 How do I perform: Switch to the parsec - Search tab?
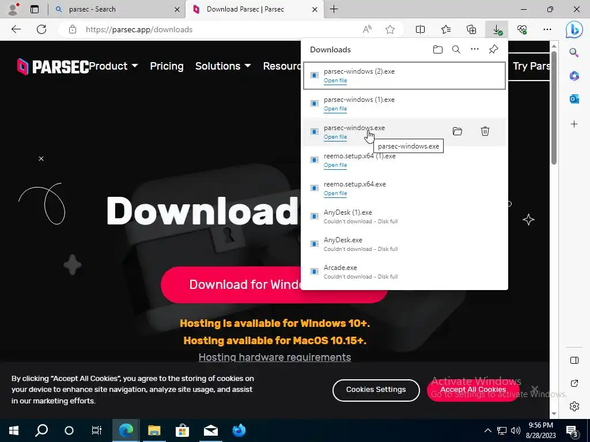coord(116,9)
